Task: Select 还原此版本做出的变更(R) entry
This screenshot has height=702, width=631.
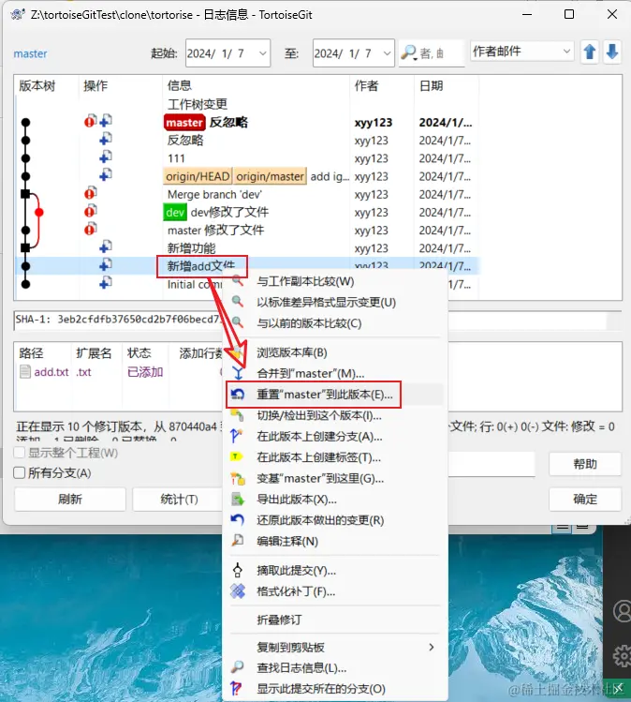Action: [x=334, y=519]
